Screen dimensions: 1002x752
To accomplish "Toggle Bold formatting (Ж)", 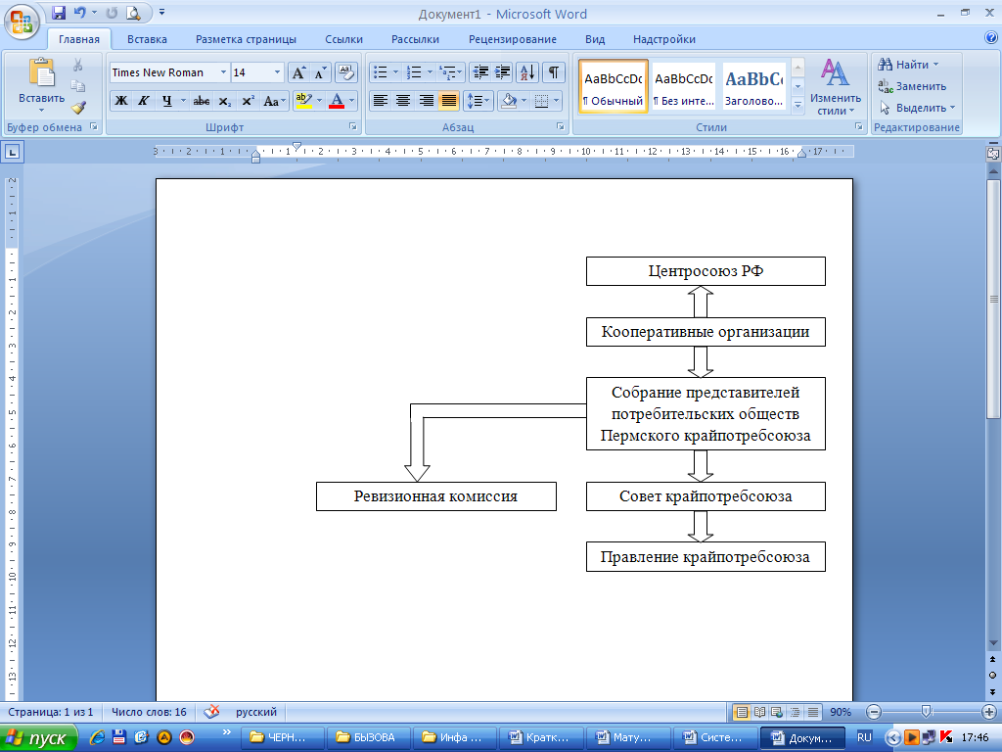I will point(121,101).
